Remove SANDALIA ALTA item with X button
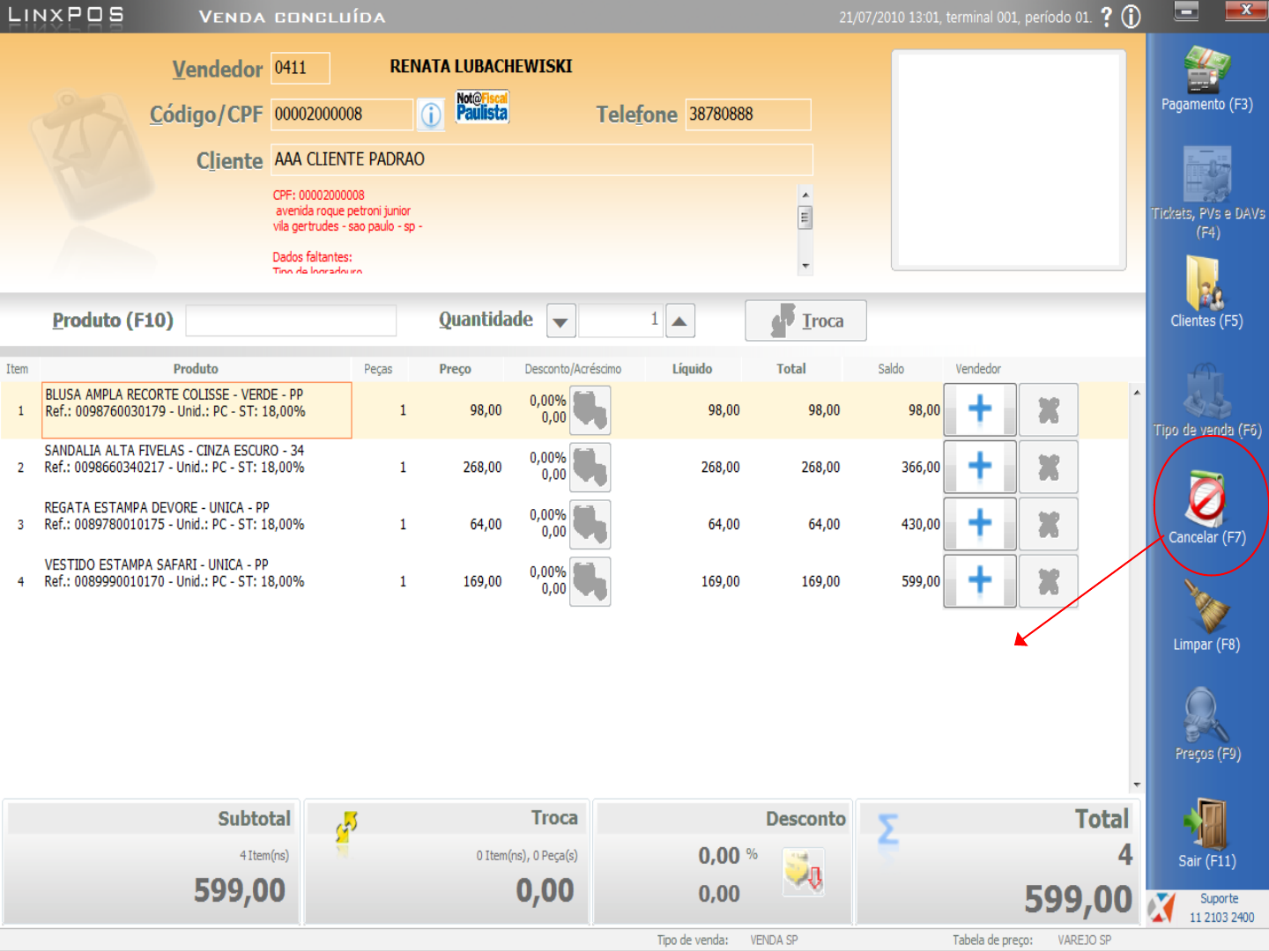The height and width of the screenshot is (951, 1269). pyautogui.click(x=1049, y=467)
